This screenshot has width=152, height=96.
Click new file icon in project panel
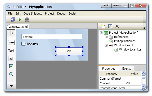[104, 26]
